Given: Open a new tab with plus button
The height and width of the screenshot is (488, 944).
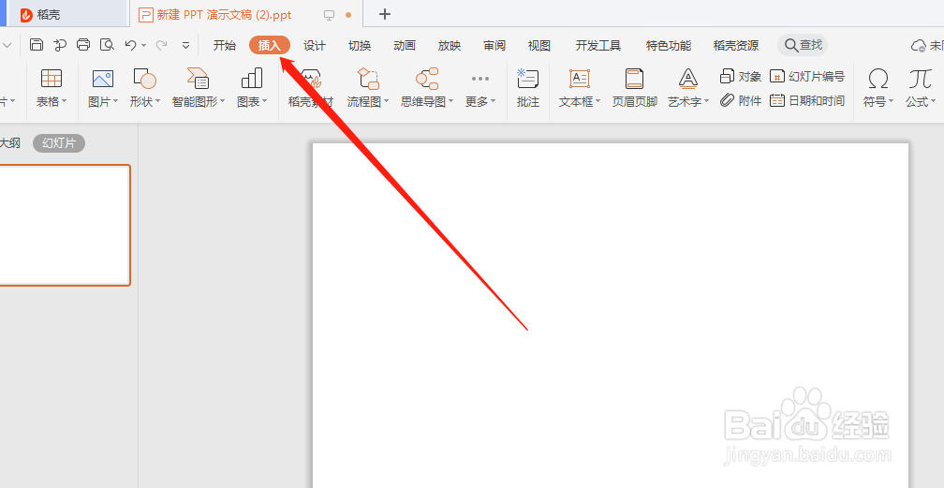Looking at the screenshot, I should pyautogui.click(x=385, y=14).
